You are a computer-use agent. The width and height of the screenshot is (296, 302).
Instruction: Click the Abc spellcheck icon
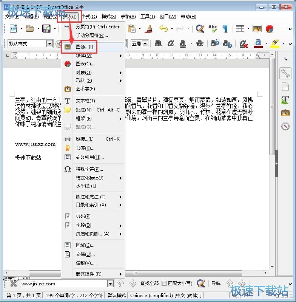(213, 28)
